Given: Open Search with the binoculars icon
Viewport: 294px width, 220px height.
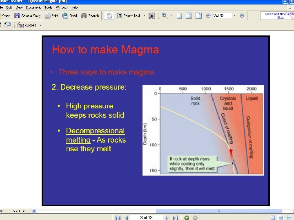Looking at the screenshot, I should (x=84, y=16).
